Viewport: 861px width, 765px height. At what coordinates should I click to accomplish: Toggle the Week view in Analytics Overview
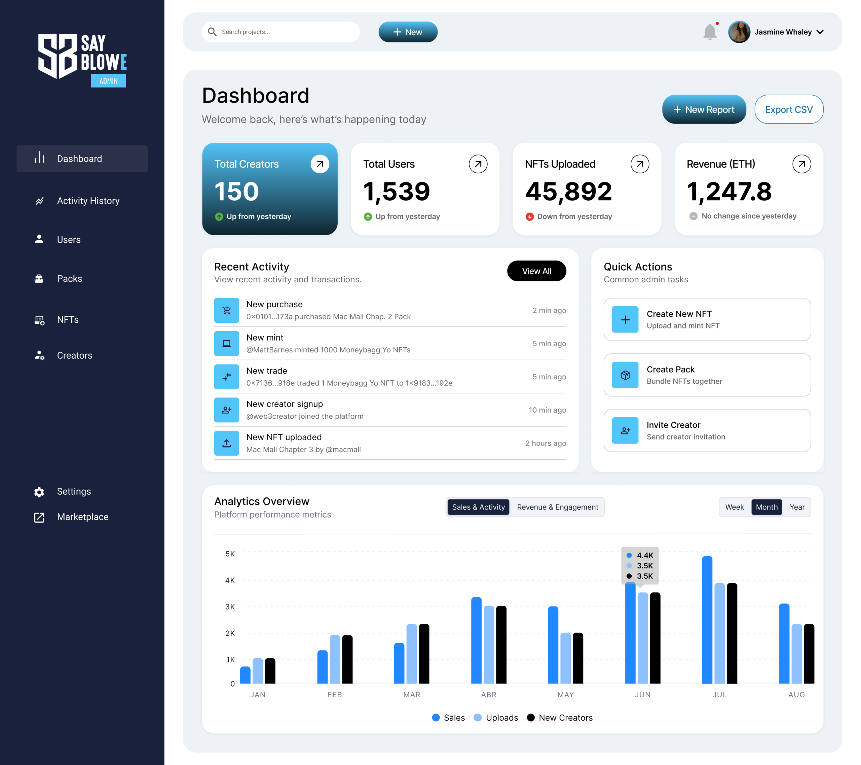coord(735,507)
